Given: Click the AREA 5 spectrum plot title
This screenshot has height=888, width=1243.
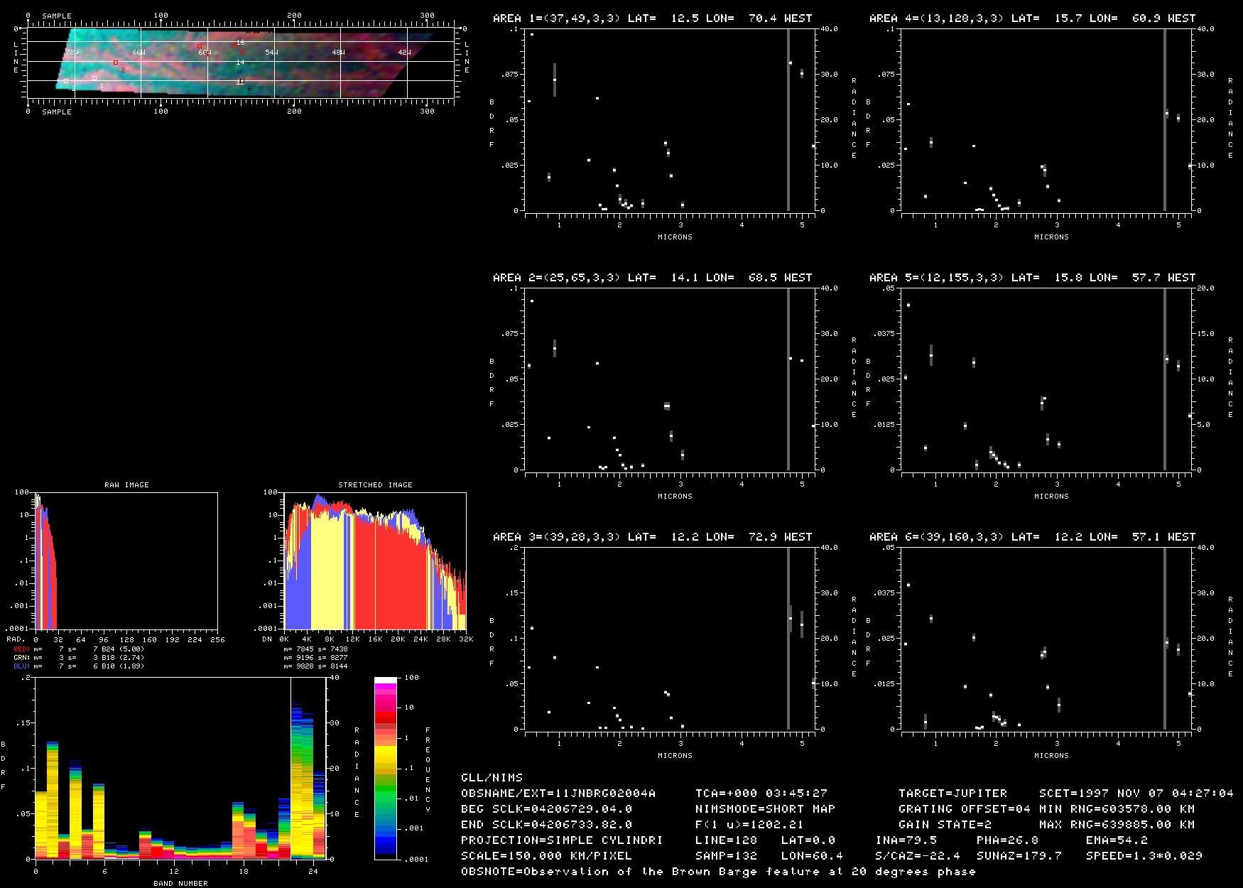Looking at the screenshot, I should [1028, 277].
